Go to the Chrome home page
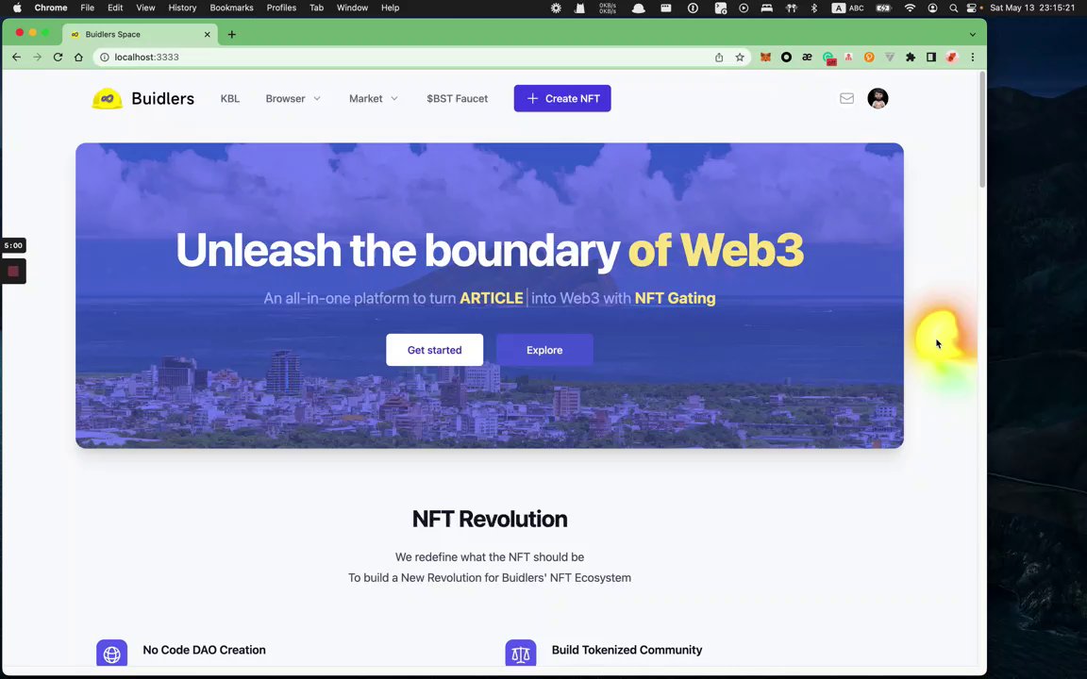 coord(78,58)
